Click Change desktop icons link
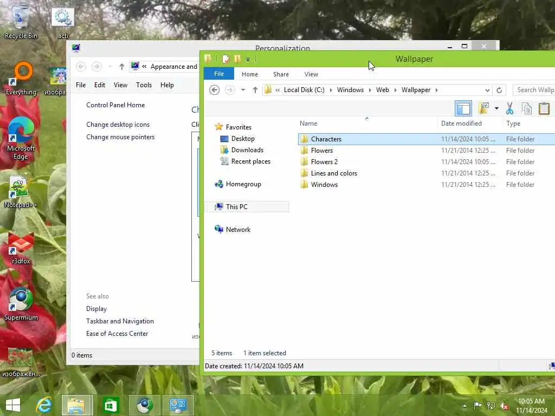This screenshot has height=416, width=555. pyautogui.click(x=118, y=125)
